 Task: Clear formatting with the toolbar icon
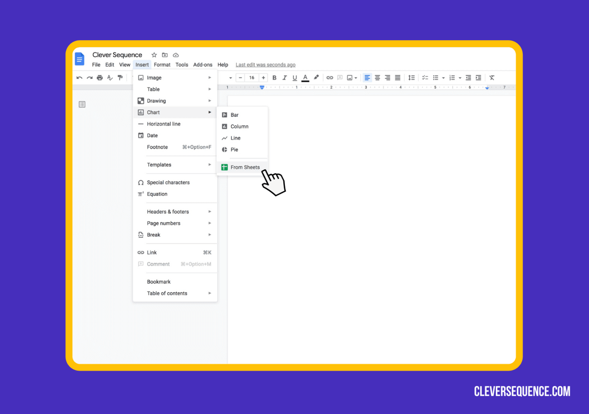pyautogui.click(x=492, y=77)
